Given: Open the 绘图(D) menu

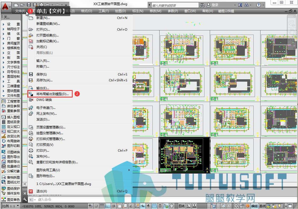Looking at the screenshot, I should (x=120, y=11).
